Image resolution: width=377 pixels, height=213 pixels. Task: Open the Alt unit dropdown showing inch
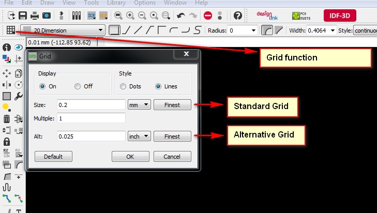pos(139,136)
